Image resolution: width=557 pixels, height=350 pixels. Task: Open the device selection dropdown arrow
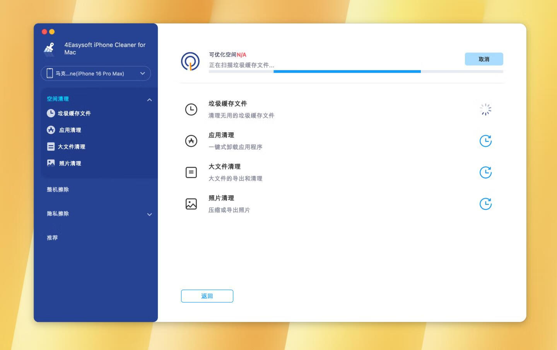point(143,73)
